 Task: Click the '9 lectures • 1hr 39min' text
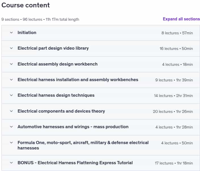tap(174, 80)
